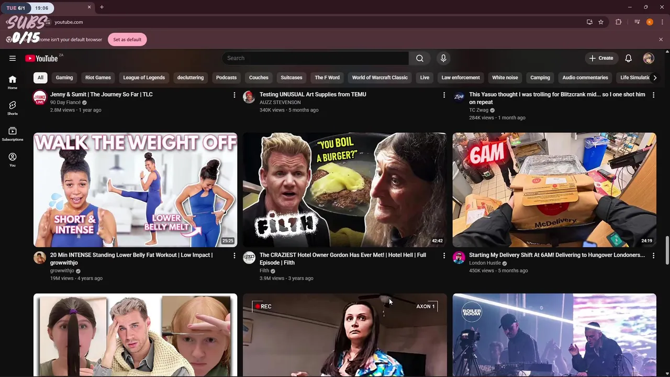
Task: Open the CRAZIEST Hotel Owner title
Action: coord(343,259)
